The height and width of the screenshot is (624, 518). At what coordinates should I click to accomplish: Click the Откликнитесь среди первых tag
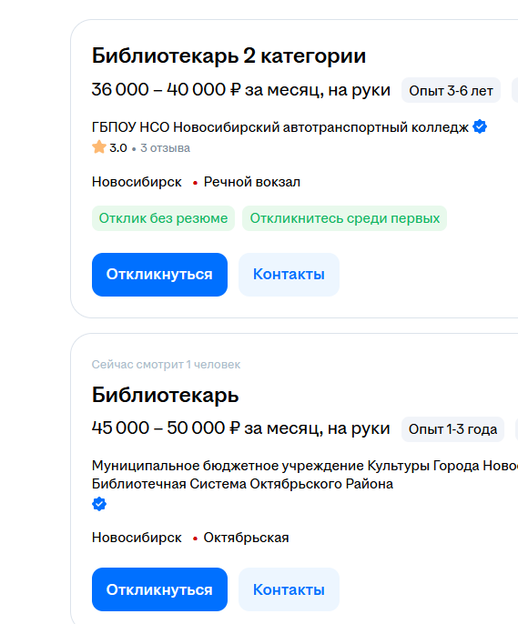(344, 218)
